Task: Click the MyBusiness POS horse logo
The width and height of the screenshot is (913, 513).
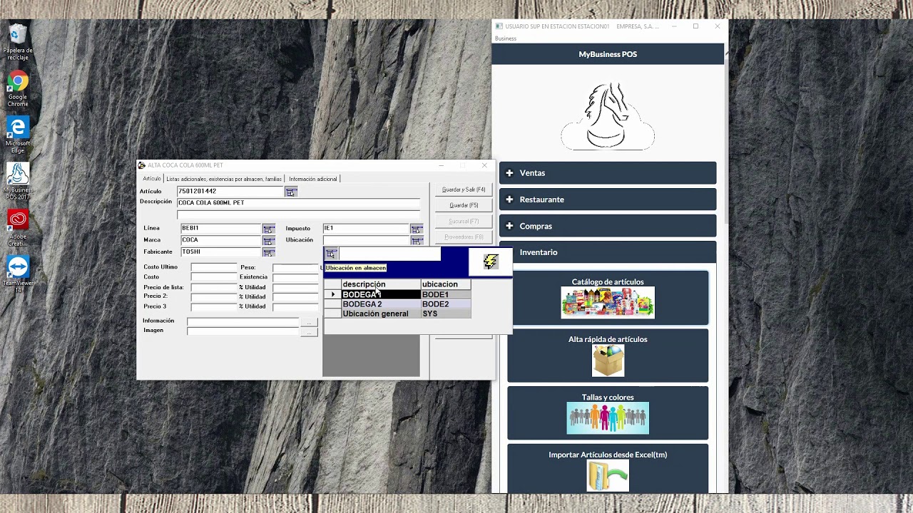Action: click(x=608, y=115)
